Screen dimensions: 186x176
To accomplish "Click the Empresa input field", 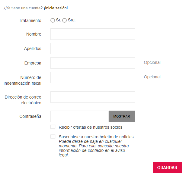I will coord(92,63).
